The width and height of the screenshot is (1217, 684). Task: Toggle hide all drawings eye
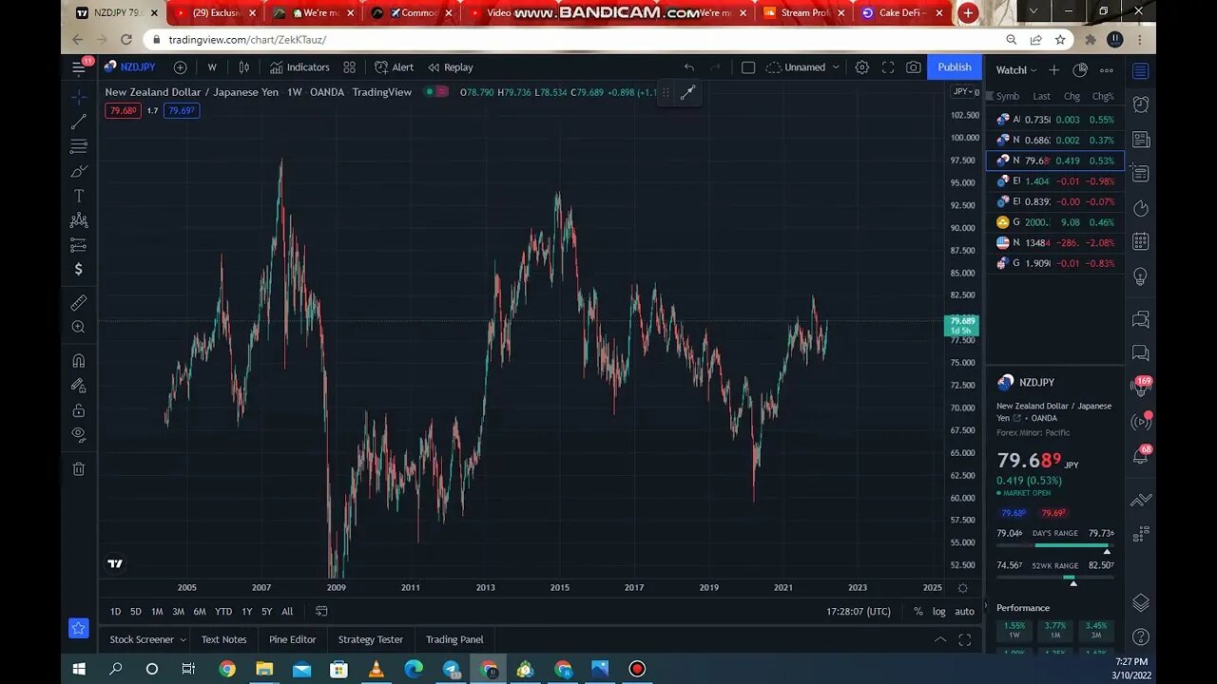tap(79, 435)
